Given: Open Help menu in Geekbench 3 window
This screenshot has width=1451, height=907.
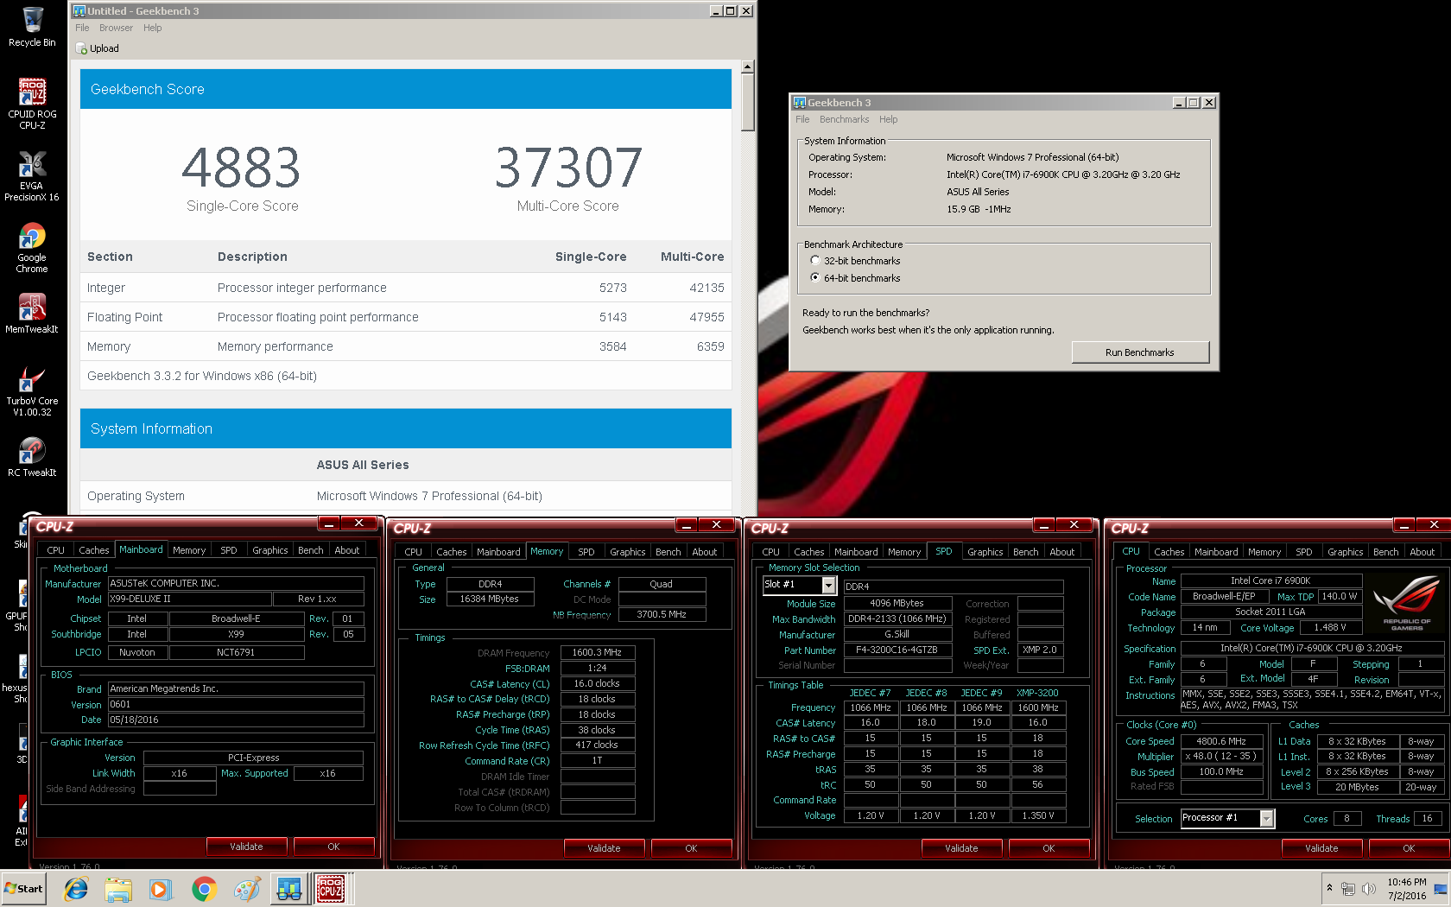Looking at the screenshot, I should 888,119.
